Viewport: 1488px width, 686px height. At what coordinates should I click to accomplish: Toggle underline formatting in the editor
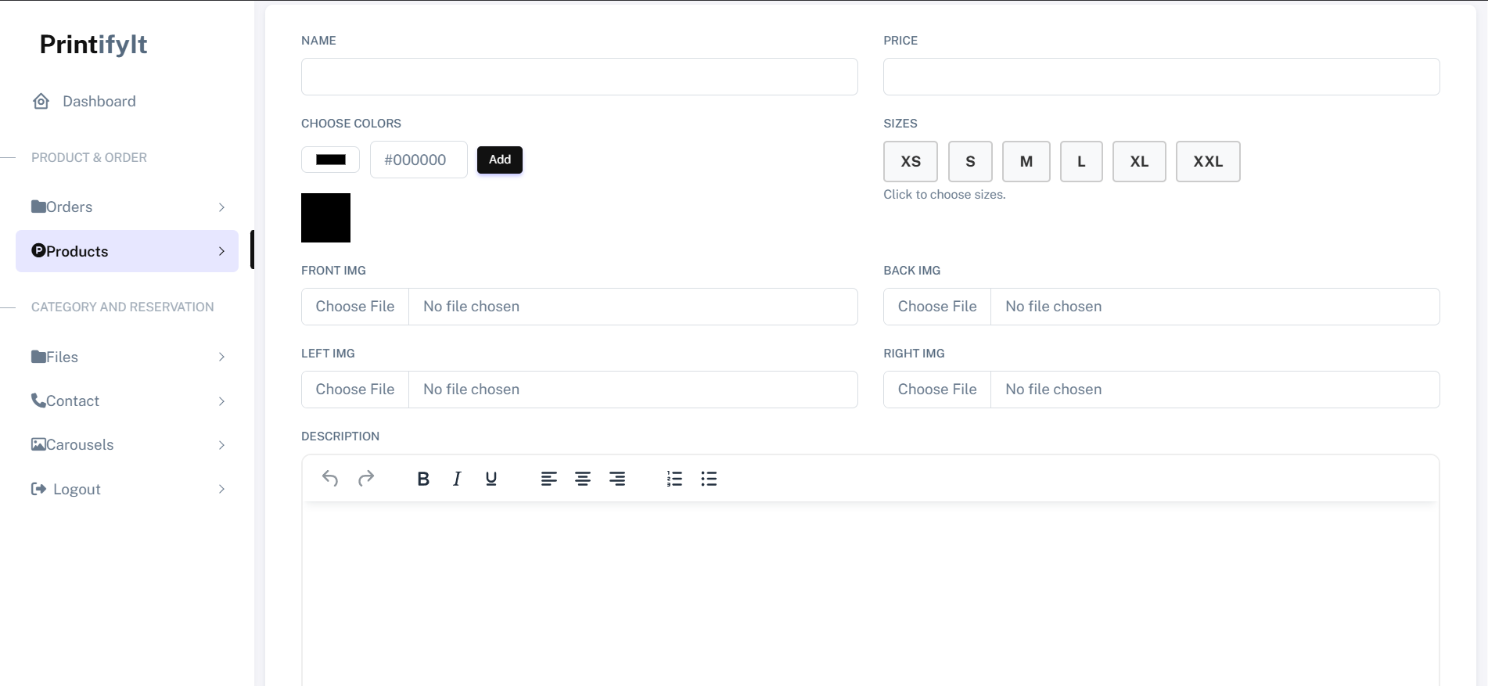tap(491, 479)
